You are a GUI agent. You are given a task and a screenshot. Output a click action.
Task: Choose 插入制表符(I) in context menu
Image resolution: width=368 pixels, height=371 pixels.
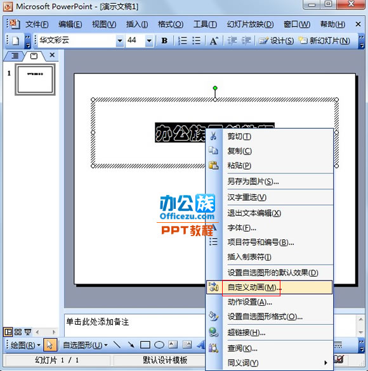(269, 256)
